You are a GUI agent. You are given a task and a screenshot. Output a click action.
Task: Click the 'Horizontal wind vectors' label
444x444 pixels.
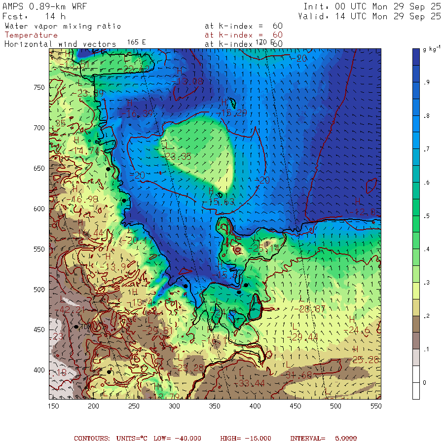[x=60, y=44]
